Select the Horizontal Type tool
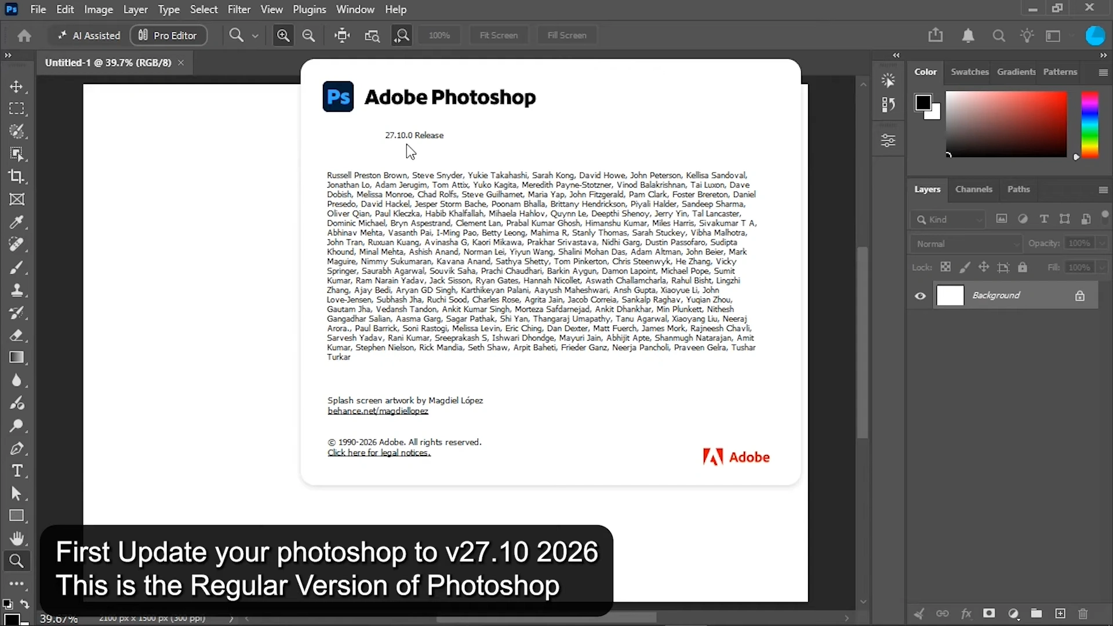Viewport: 1113px width, 626px height. tap(16, 471)
